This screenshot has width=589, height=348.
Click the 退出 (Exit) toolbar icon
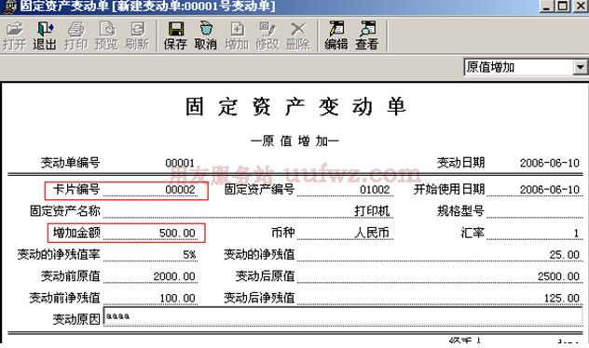pos(45,36)
